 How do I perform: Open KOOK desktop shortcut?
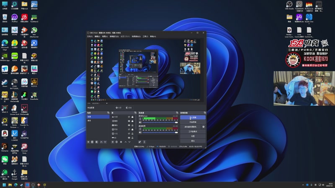pyautogui.click(x=15, y=57)
